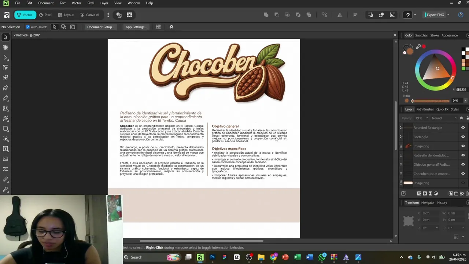Click the Export PNG button
This screenshot has height=264, width=469.
tap(435, 15)
